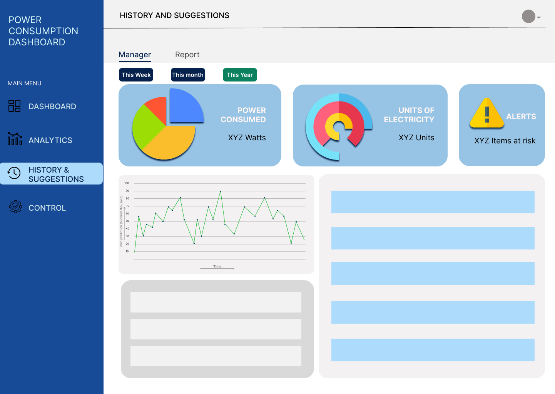Image resolution: width=555 pixels, height=394 pixels.
Task: Click the POWER CONSUMPTION DASHBOARD title
Action: [x=43, y=31]
